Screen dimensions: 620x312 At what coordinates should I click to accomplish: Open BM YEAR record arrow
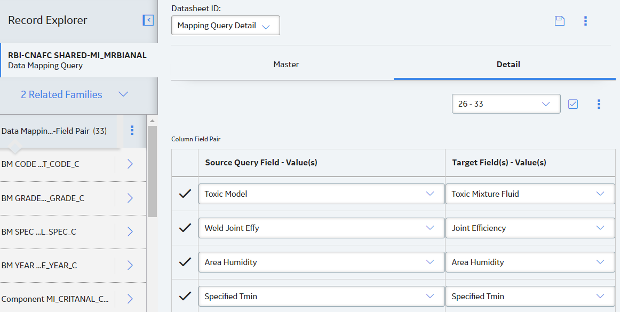tap(130, 266)
